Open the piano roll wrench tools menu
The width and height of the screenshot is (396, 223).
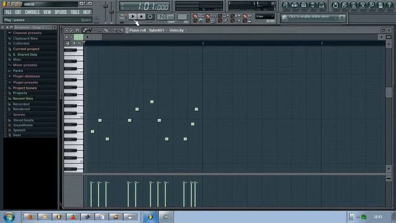(72, 30)
